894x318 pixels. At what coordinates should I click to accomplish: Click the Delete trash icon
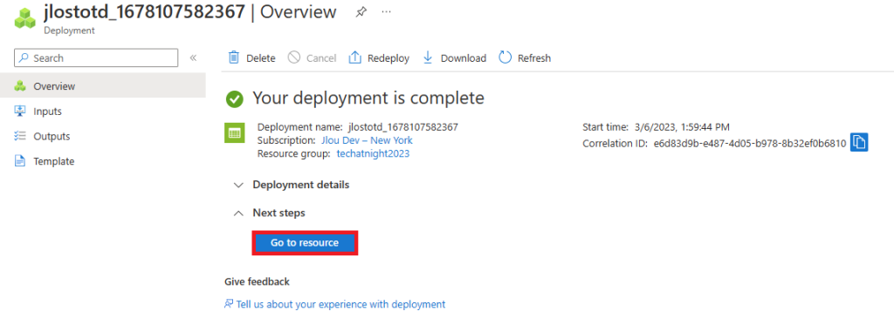(234, 58)
